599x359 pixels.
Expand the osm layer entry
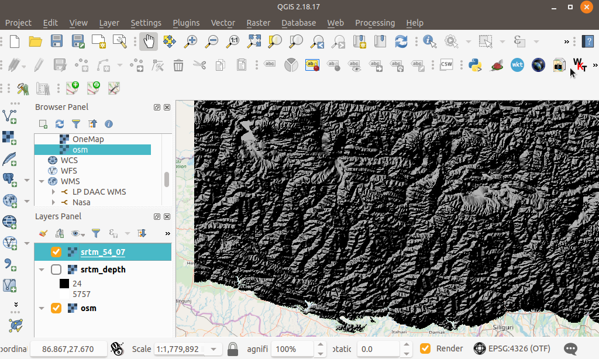tap(42, 308)
